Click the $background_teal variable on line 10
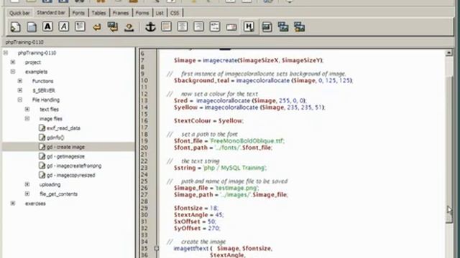The height and width of the screenshot is (258, 460). pos(201,80)
